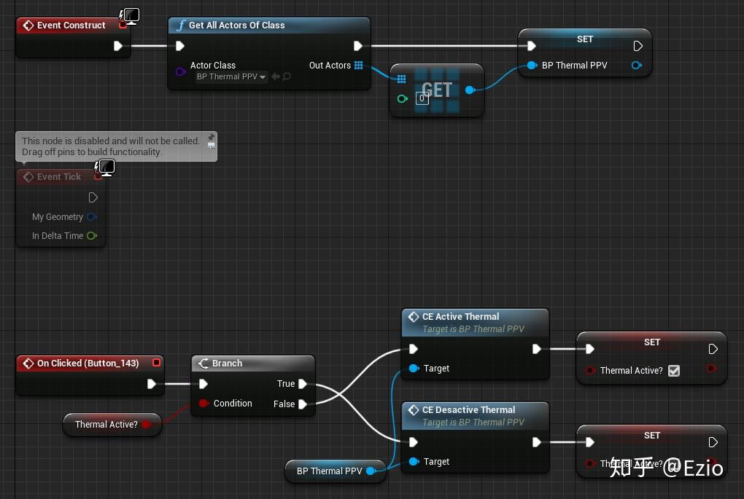
Task: Select the Thermal Active? variable getter node
Action: (x=112, y=424)
